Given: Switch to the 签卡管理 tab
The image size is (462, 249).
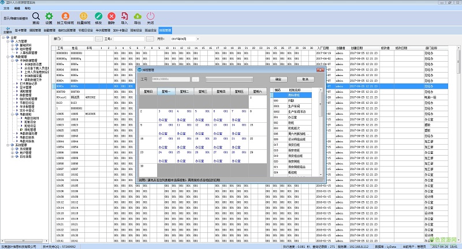Looking at the screenshot, I should 21,29.
